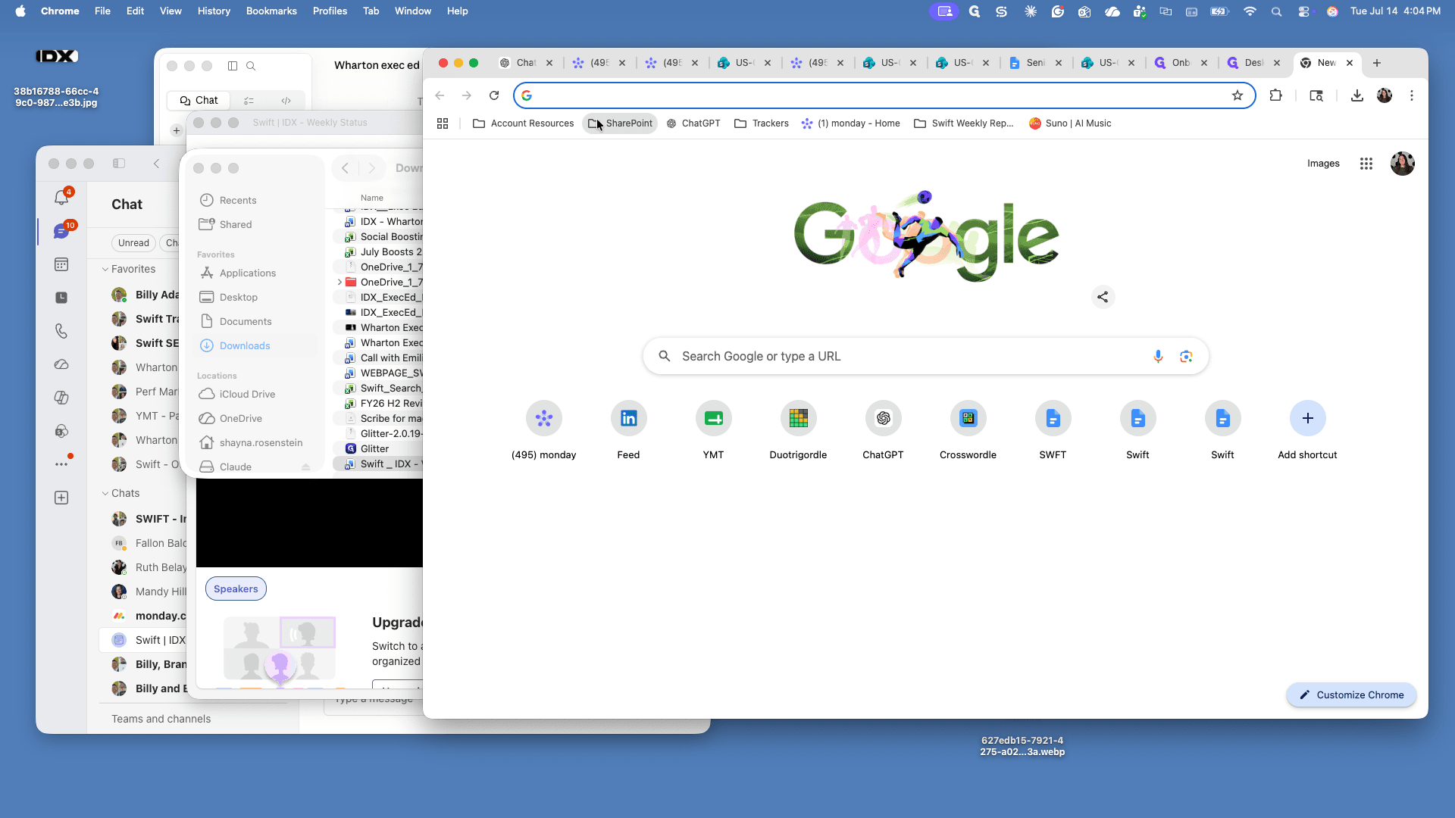Toggle the Teams sidebar panel icon
1455x818 pixels.
pyautogui.click(x=119, y=164)
